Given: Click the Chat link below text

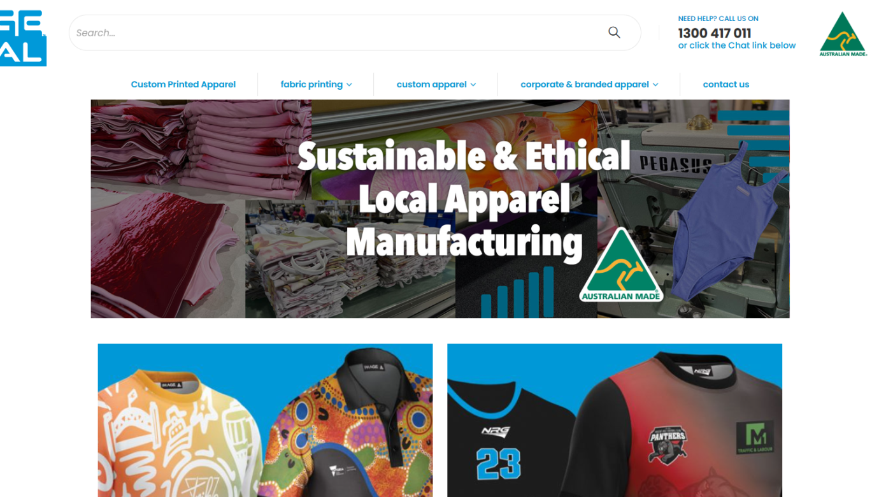Looking at the screenshot, I should tap(737, 46).
